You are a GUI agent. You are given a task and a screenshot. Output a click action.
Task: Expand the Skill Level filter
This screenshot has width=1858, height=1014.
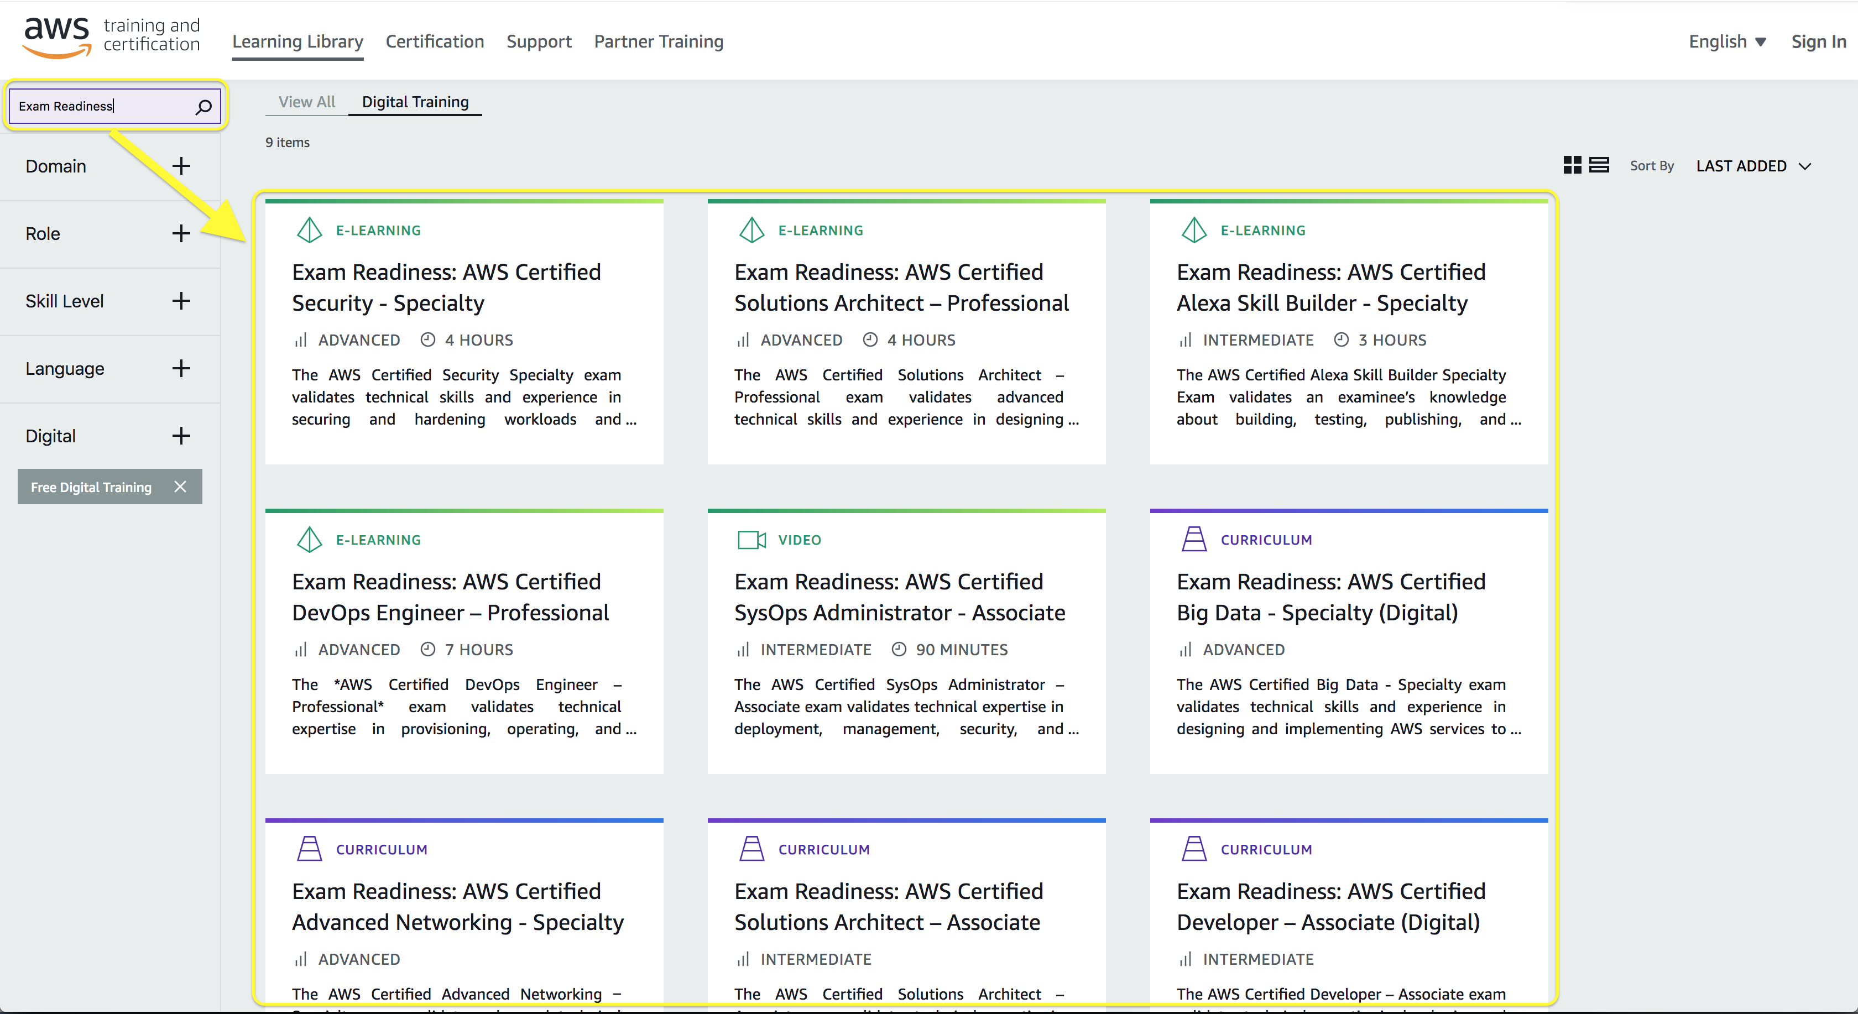coord(181,301)
